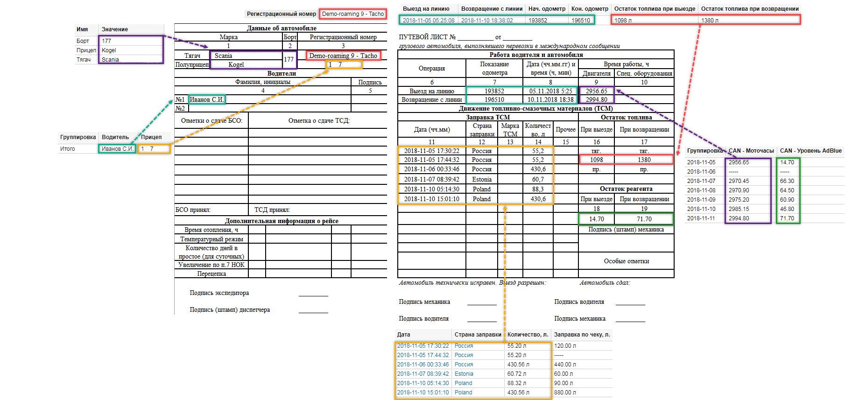Select 1098 in the form's fuel При выезде cell
The height and width of the screenshot is (400, 845).
[x=597, y=160]
